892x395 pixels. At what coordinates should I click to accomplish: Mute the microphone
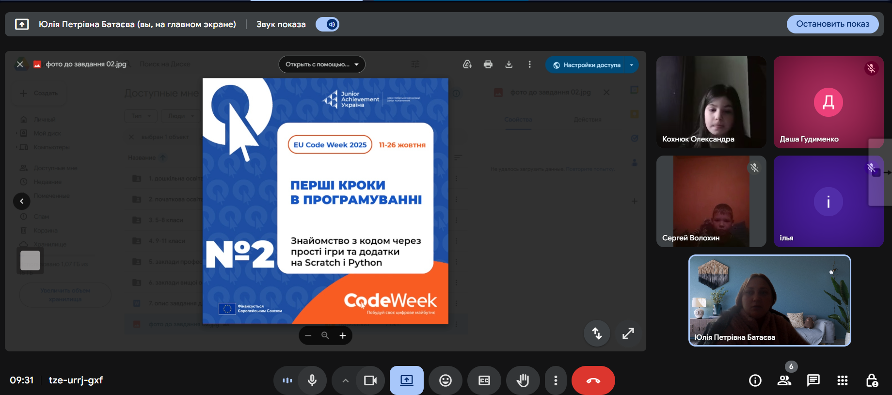click(x=312, y=380)
